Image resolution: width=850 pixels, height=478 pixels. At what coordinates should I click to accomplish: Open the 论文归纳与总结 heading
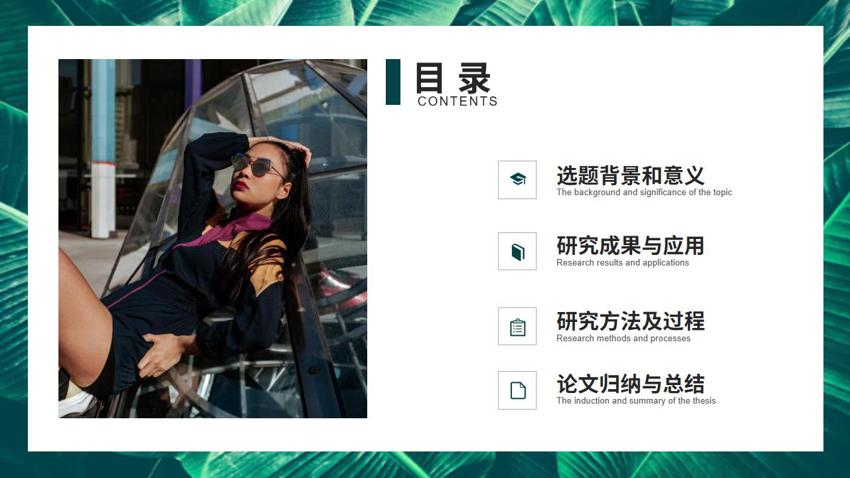(x=630, y=384)
